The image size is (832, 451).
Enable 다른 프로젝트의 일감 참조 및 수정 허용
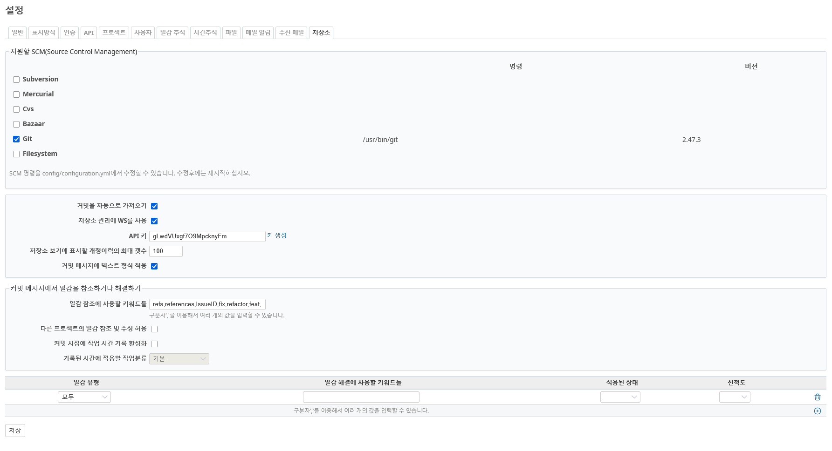[x=154, y=329]
